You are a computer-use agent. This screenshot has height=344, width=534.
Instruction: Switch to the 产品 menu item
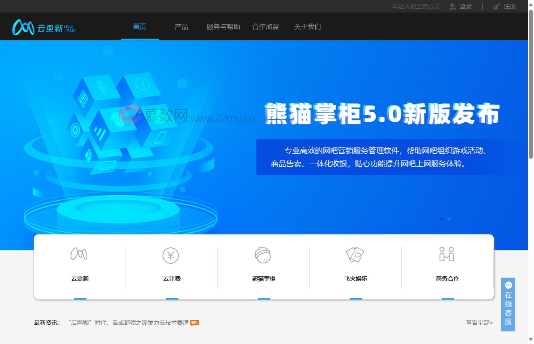(x=181, y=26)
